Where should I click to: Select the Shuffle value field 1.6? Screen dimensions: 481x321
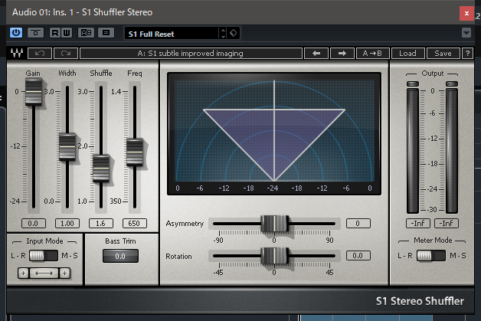pos(101,223)
